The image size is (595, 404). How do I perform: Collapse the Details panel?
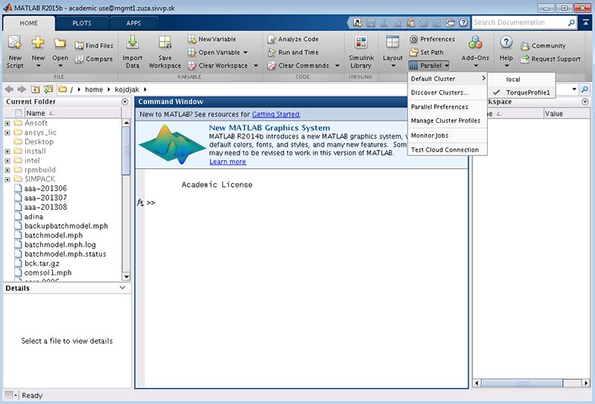(123, 287)
